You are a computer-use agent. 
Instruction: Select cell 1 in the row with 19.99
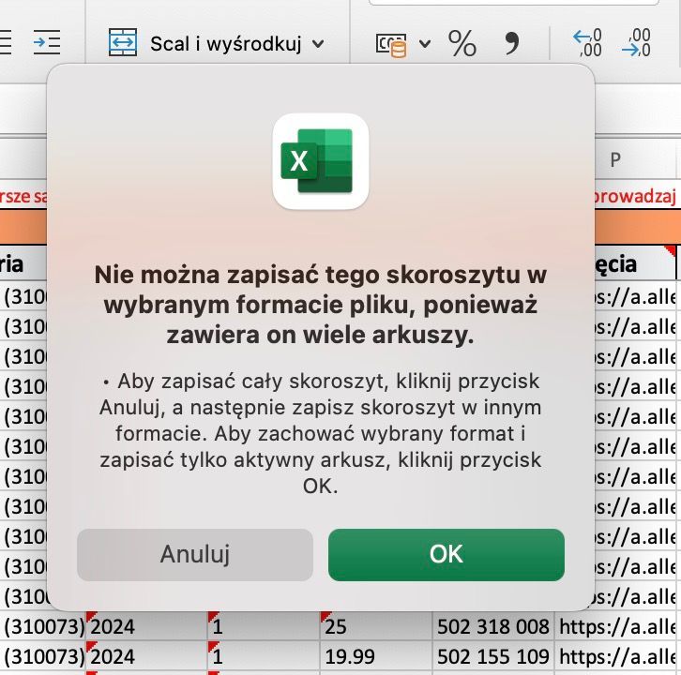point(264,656)
